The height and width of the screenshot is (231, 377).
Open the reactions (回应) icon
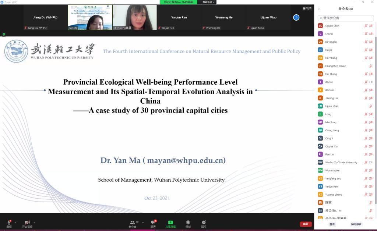204,223
